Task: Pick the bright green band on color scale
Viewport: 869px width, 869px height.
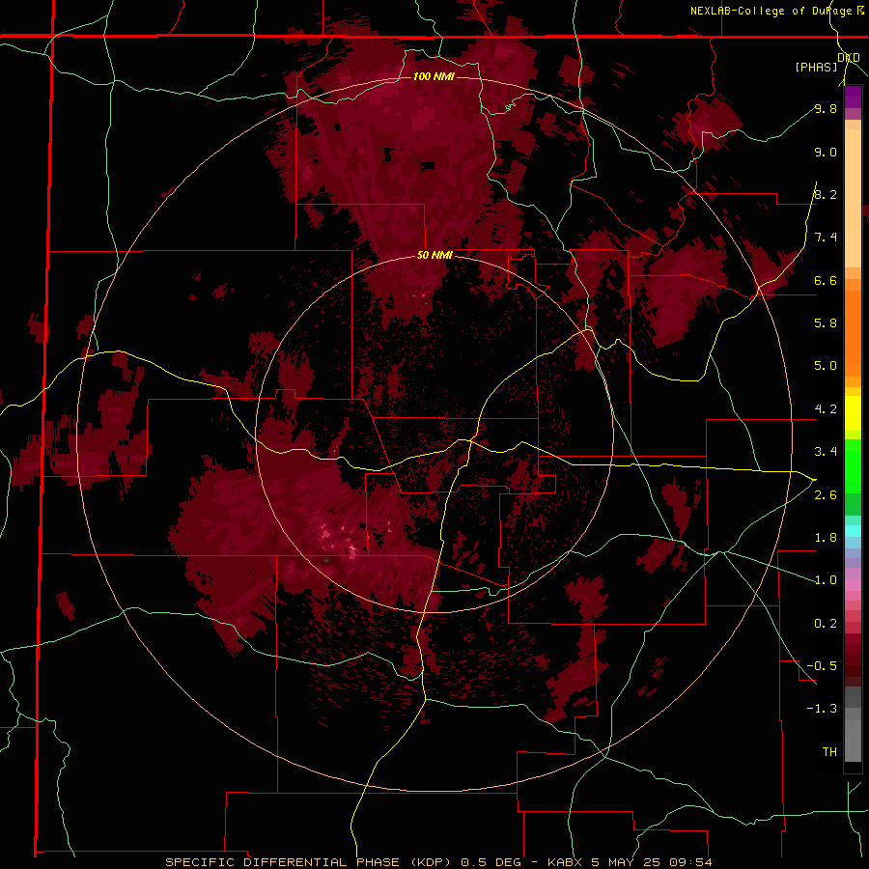Action: [x=853, y=465]
